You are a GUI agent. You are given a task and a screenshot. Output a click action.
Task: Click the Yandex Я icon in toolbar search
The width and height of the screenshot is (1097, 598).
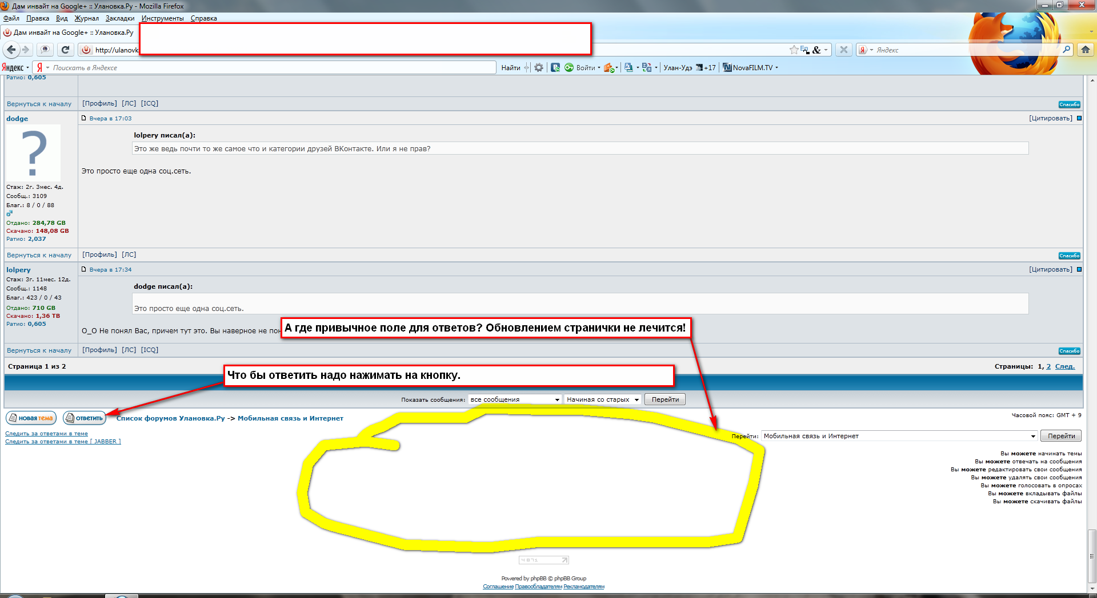[x=39, y=67]
